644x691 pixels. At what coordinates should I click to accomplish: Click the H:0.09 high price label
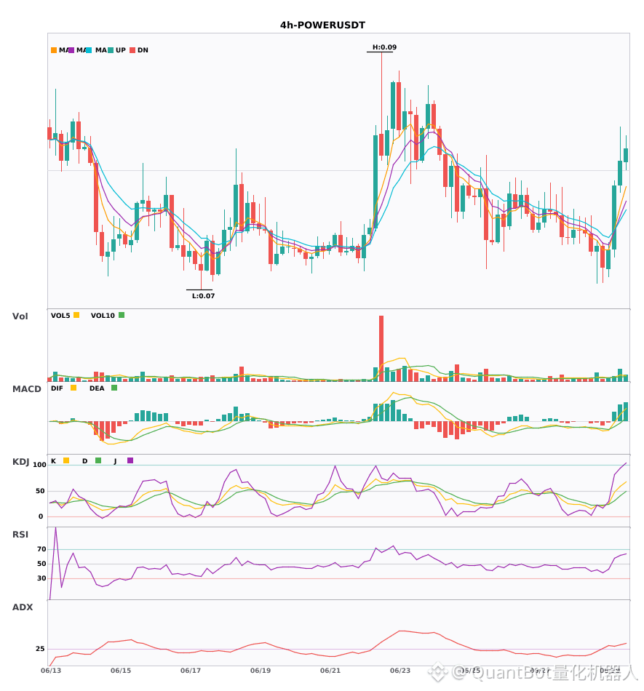[384, 47]
